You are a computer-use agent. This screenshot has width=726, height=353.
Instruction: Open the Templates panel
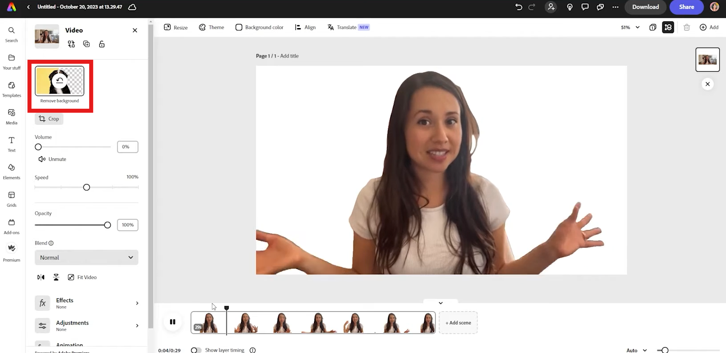point(12,89)
